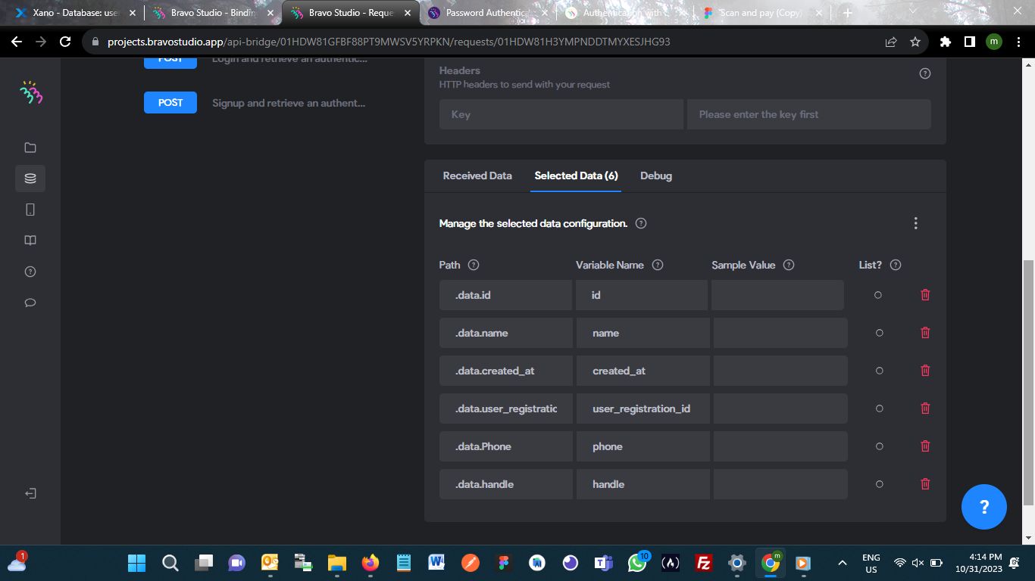Click the Sample Value field for handle

[780, 484]
